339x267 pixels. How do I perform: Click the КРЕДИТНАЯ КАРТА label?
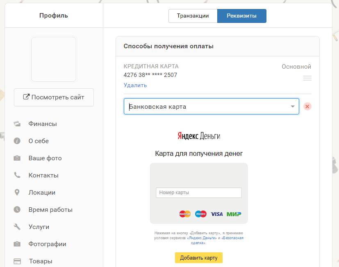point(151,66)
